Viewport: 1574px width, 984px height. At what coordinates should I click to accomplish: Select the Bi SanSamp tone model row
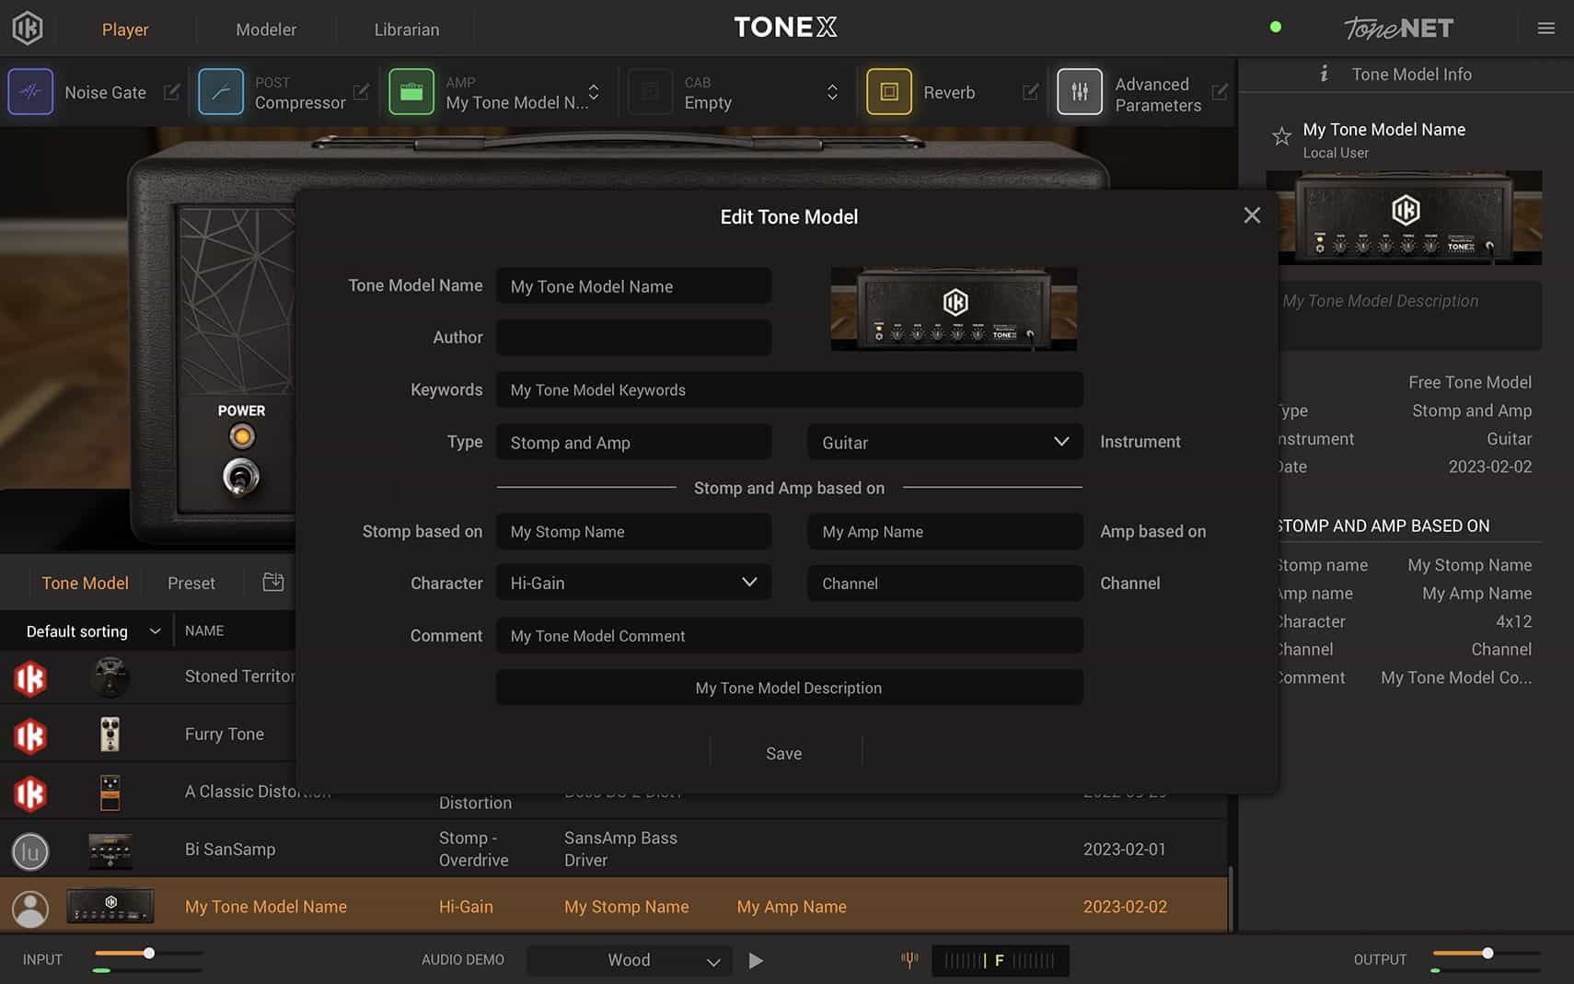pyautogui.click(x=614, y=849)
